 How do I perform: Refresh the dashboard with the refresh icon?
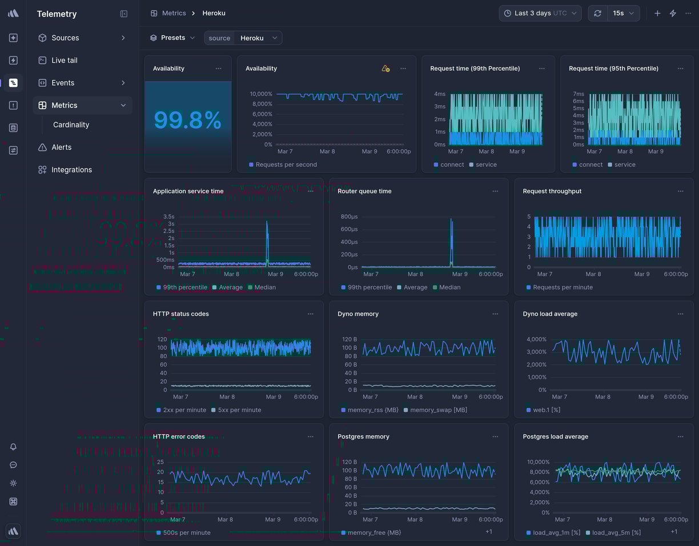(597, 13)
